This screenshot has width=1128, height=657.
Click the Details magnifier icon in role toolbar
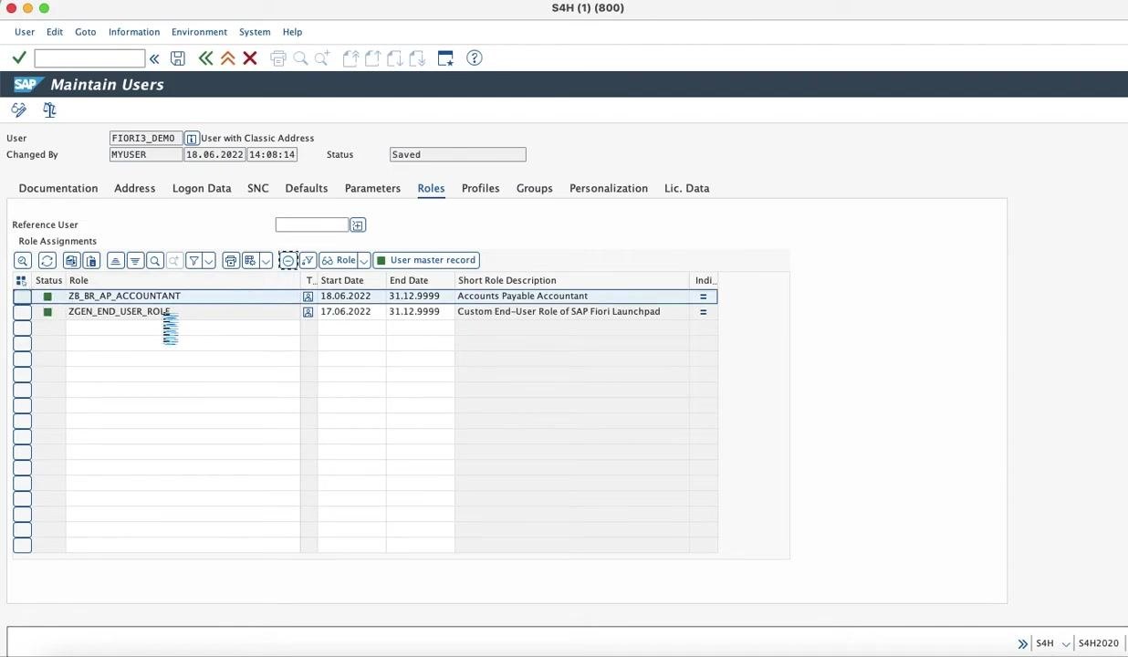23,261
